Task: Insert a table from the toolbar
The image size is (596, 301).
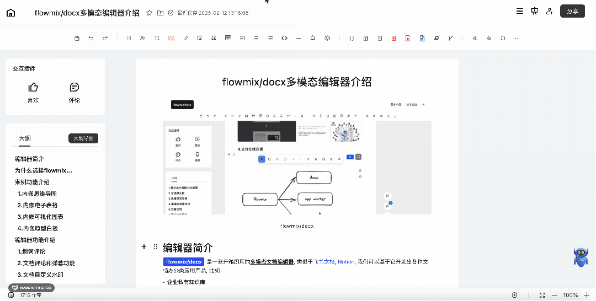Action: (x=228, y=38)
